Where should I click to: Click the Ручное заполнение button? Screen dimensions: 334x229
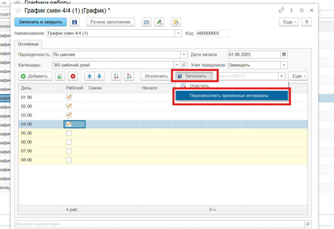[x=110, y=22]
